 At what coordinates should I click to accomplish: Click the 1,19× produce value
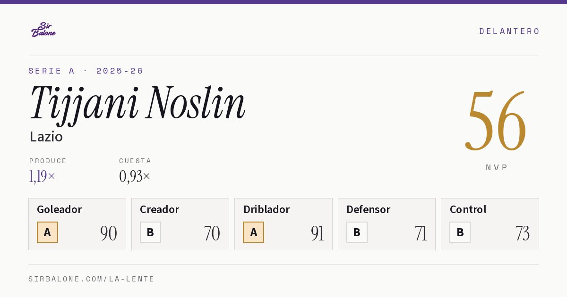point(43,176)
